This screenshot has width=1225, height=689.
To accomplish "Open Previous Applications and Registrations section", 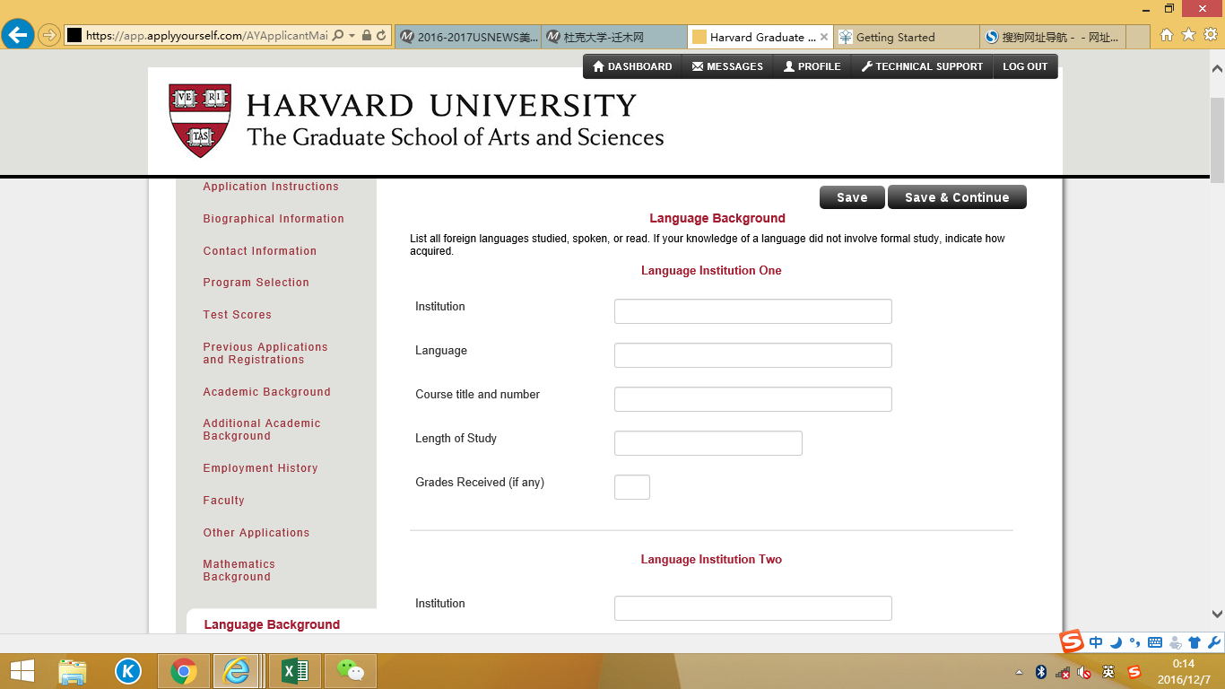I will (265, 353).
